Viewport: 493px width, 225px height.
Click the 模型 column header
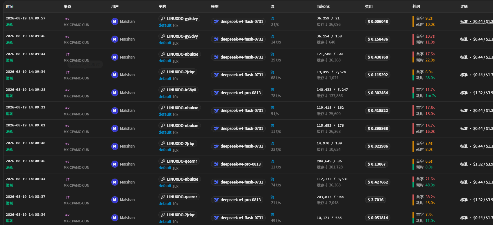pyautogui.click(x=215, y=6)
